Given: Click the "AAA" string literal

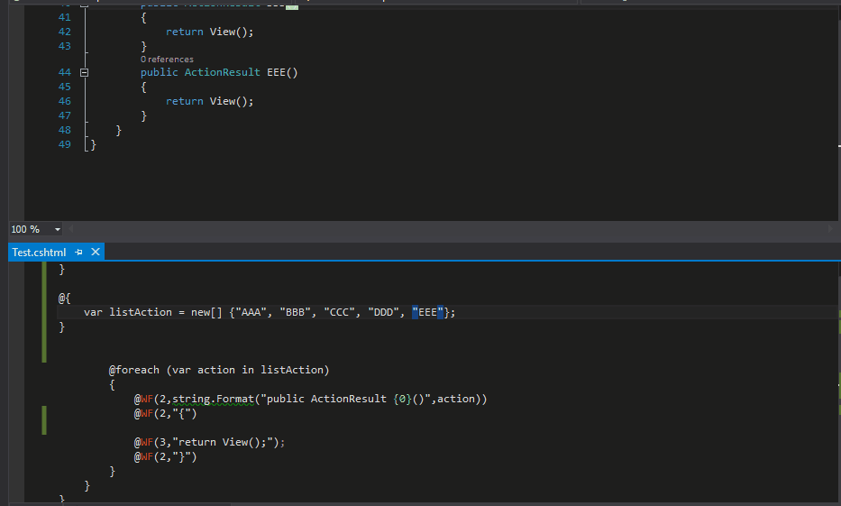Looking at the screenshot, I should click(251, 312).
